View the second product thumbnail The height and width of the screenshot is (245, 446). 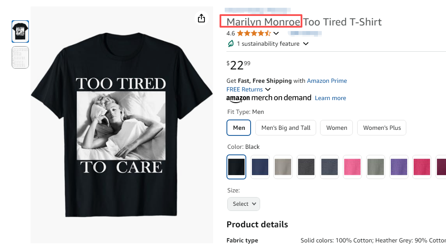tap(20, 57)
